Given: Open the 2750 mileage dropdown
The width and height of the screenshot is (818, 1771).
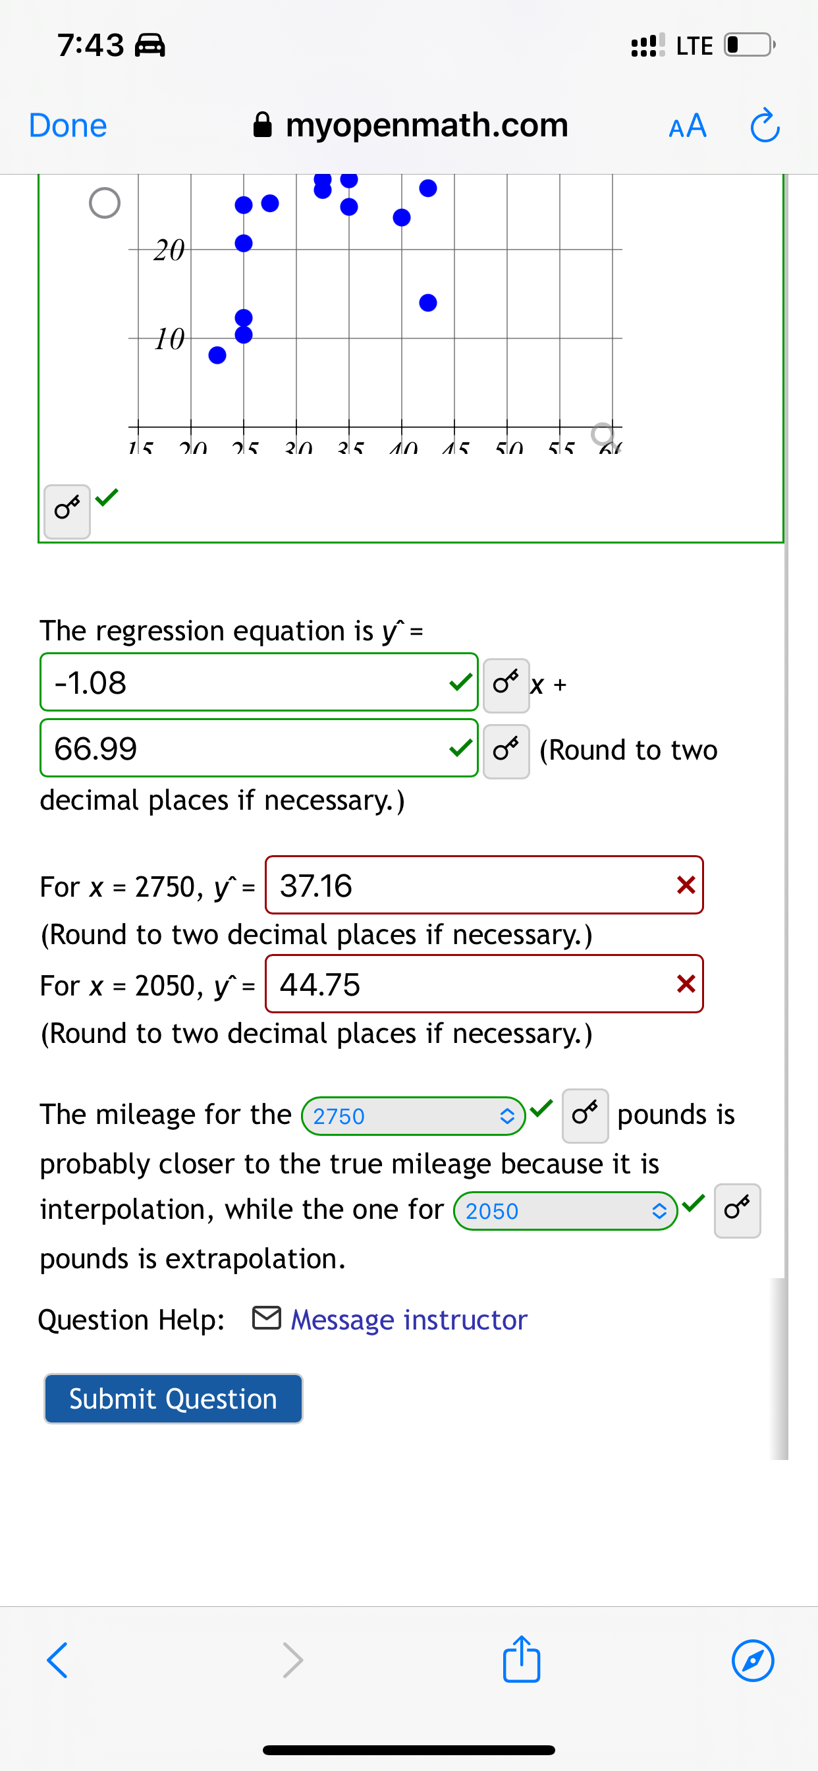Looking at the screenshot, I should [x=412, y=1115].
